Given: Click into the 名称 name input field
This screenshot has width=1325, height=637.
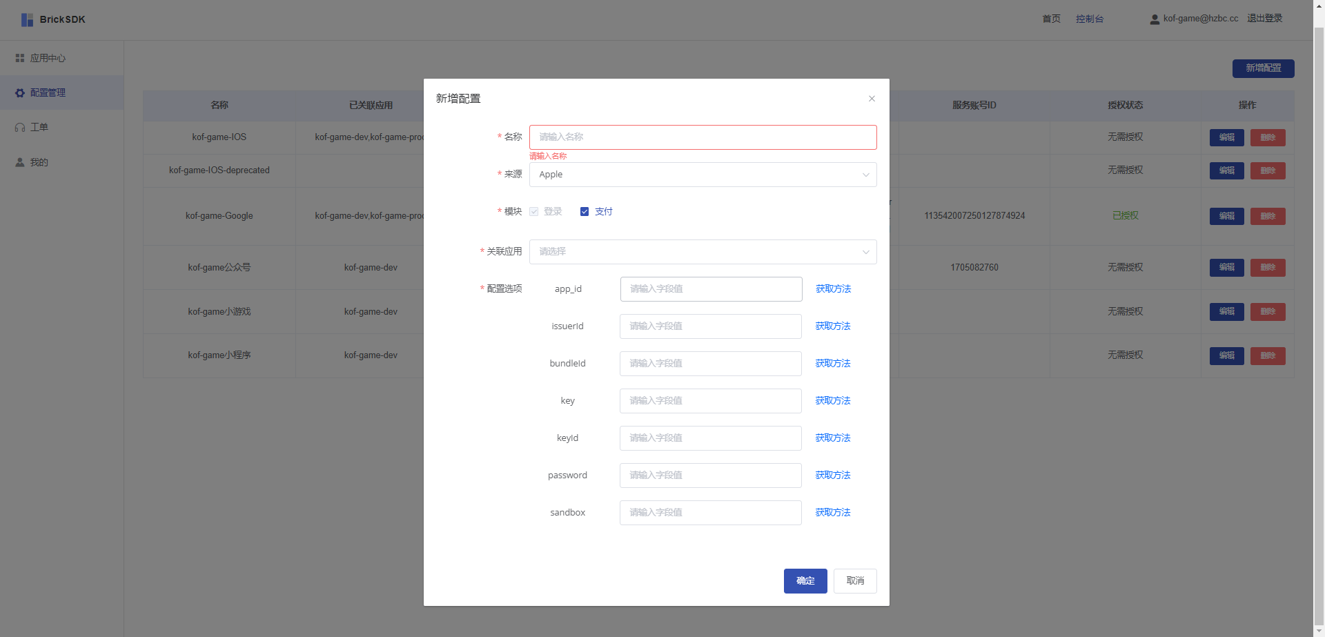Looking at the screenshot, I should point(702,137).
